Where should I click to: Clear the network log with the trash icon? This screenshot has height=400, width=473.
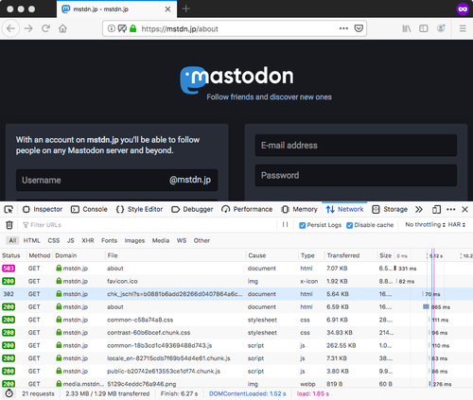(9, 225)
